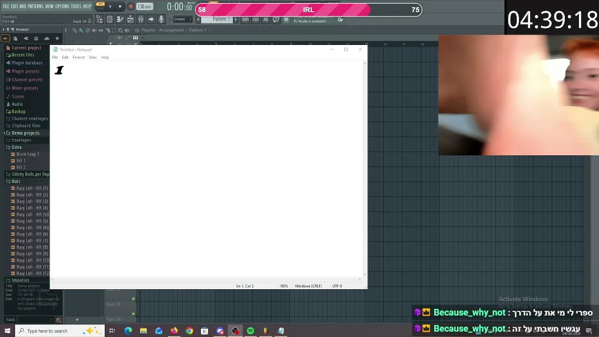The height and width of the screenshot is (337, 599).
Task: Open the Notepad File menu
Action: pos(55,58)
